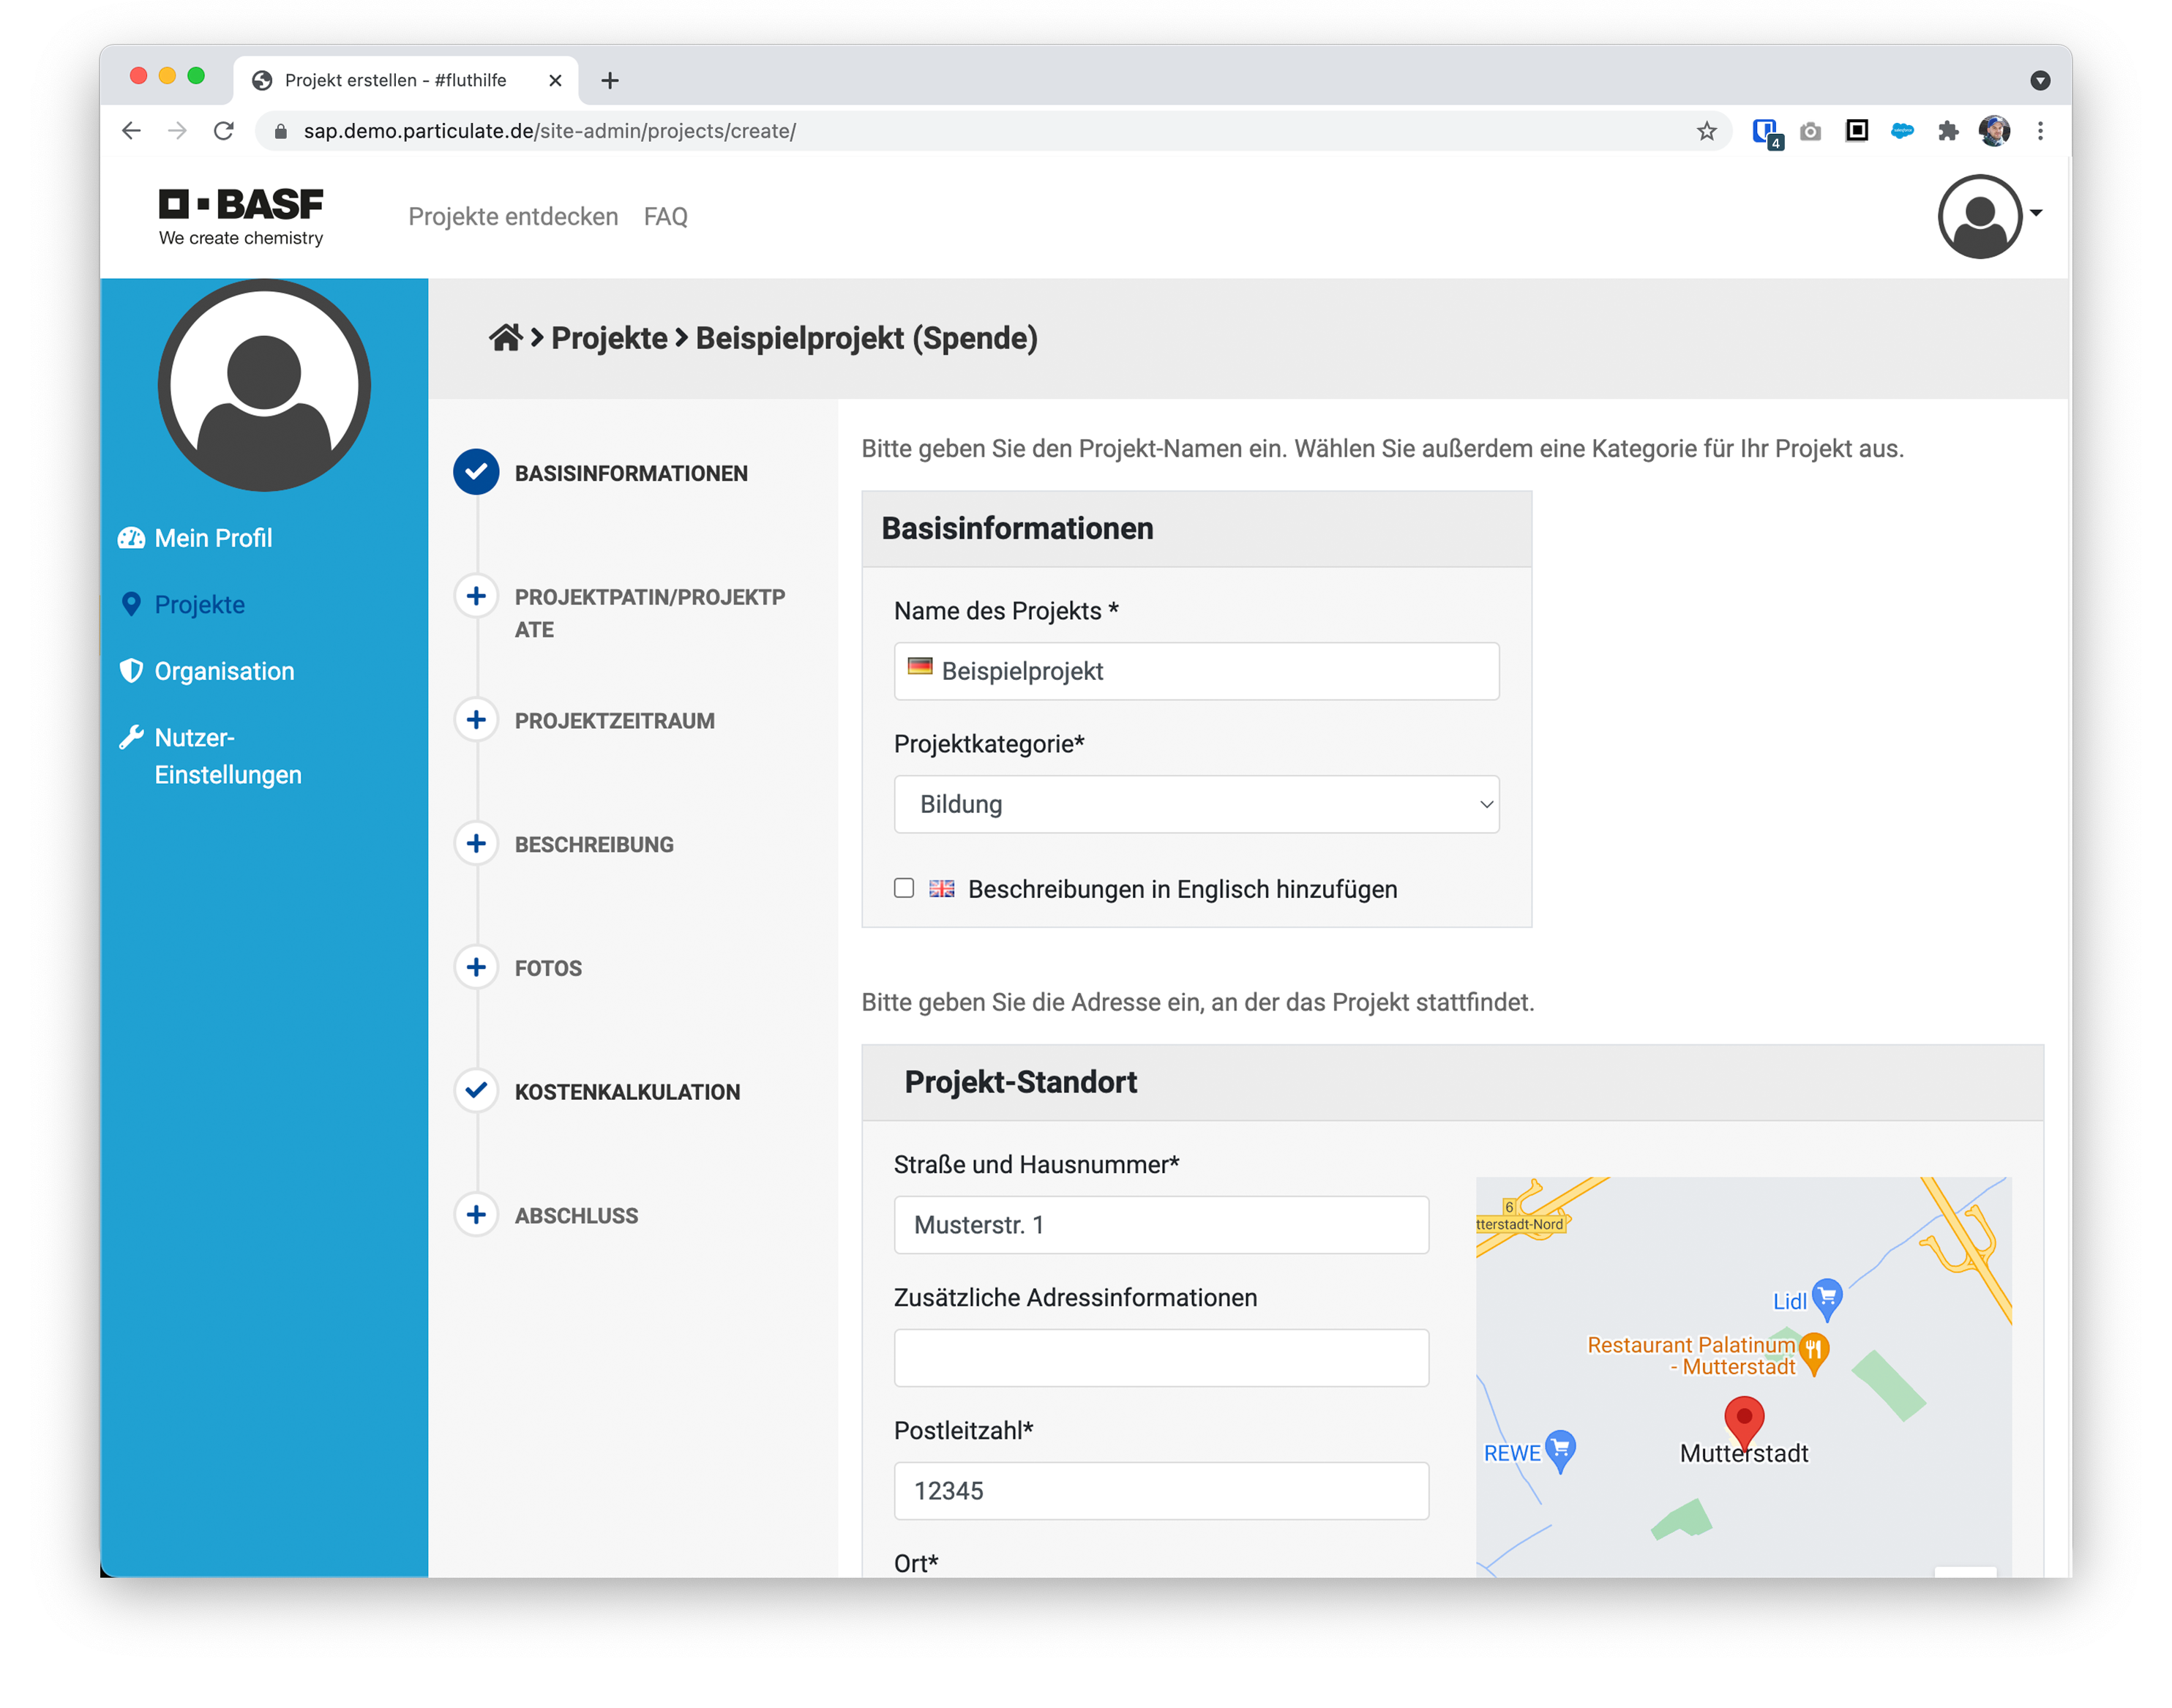2172x1708 pixels.
Task: Open the Projektkategorie dropdown
Action: click(1196, 804)
